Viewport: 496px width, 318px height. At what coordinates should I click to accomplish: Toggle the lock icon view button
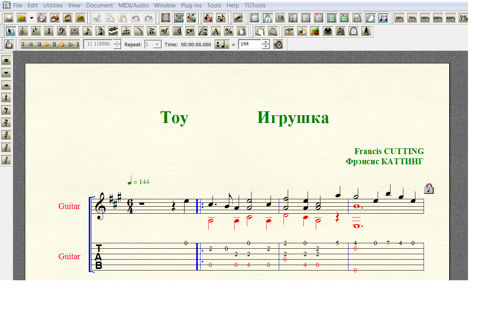coord(267,18)
